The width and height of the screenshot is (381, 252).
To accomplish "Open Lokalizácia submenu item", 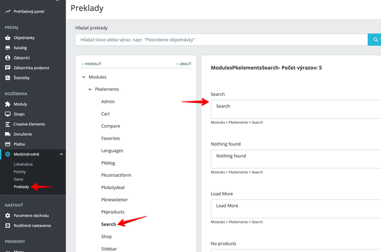I will click(x=23, y=164).
